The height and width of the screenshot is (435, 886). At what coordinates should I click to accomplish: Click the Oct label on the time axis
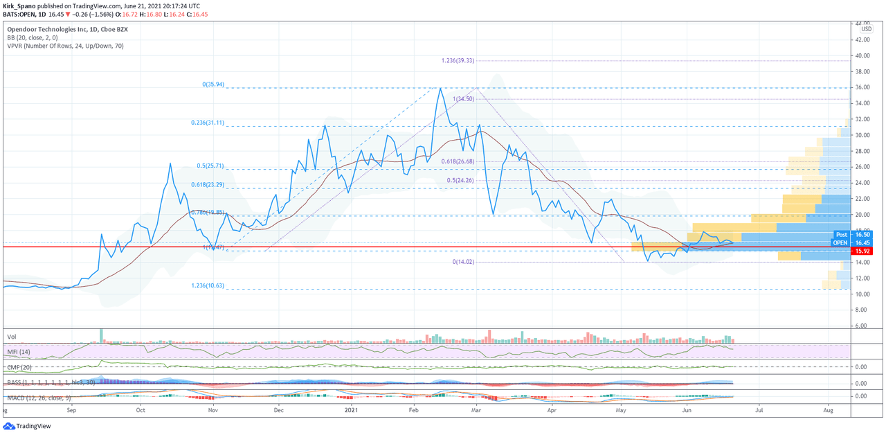(x=140, y=411)
